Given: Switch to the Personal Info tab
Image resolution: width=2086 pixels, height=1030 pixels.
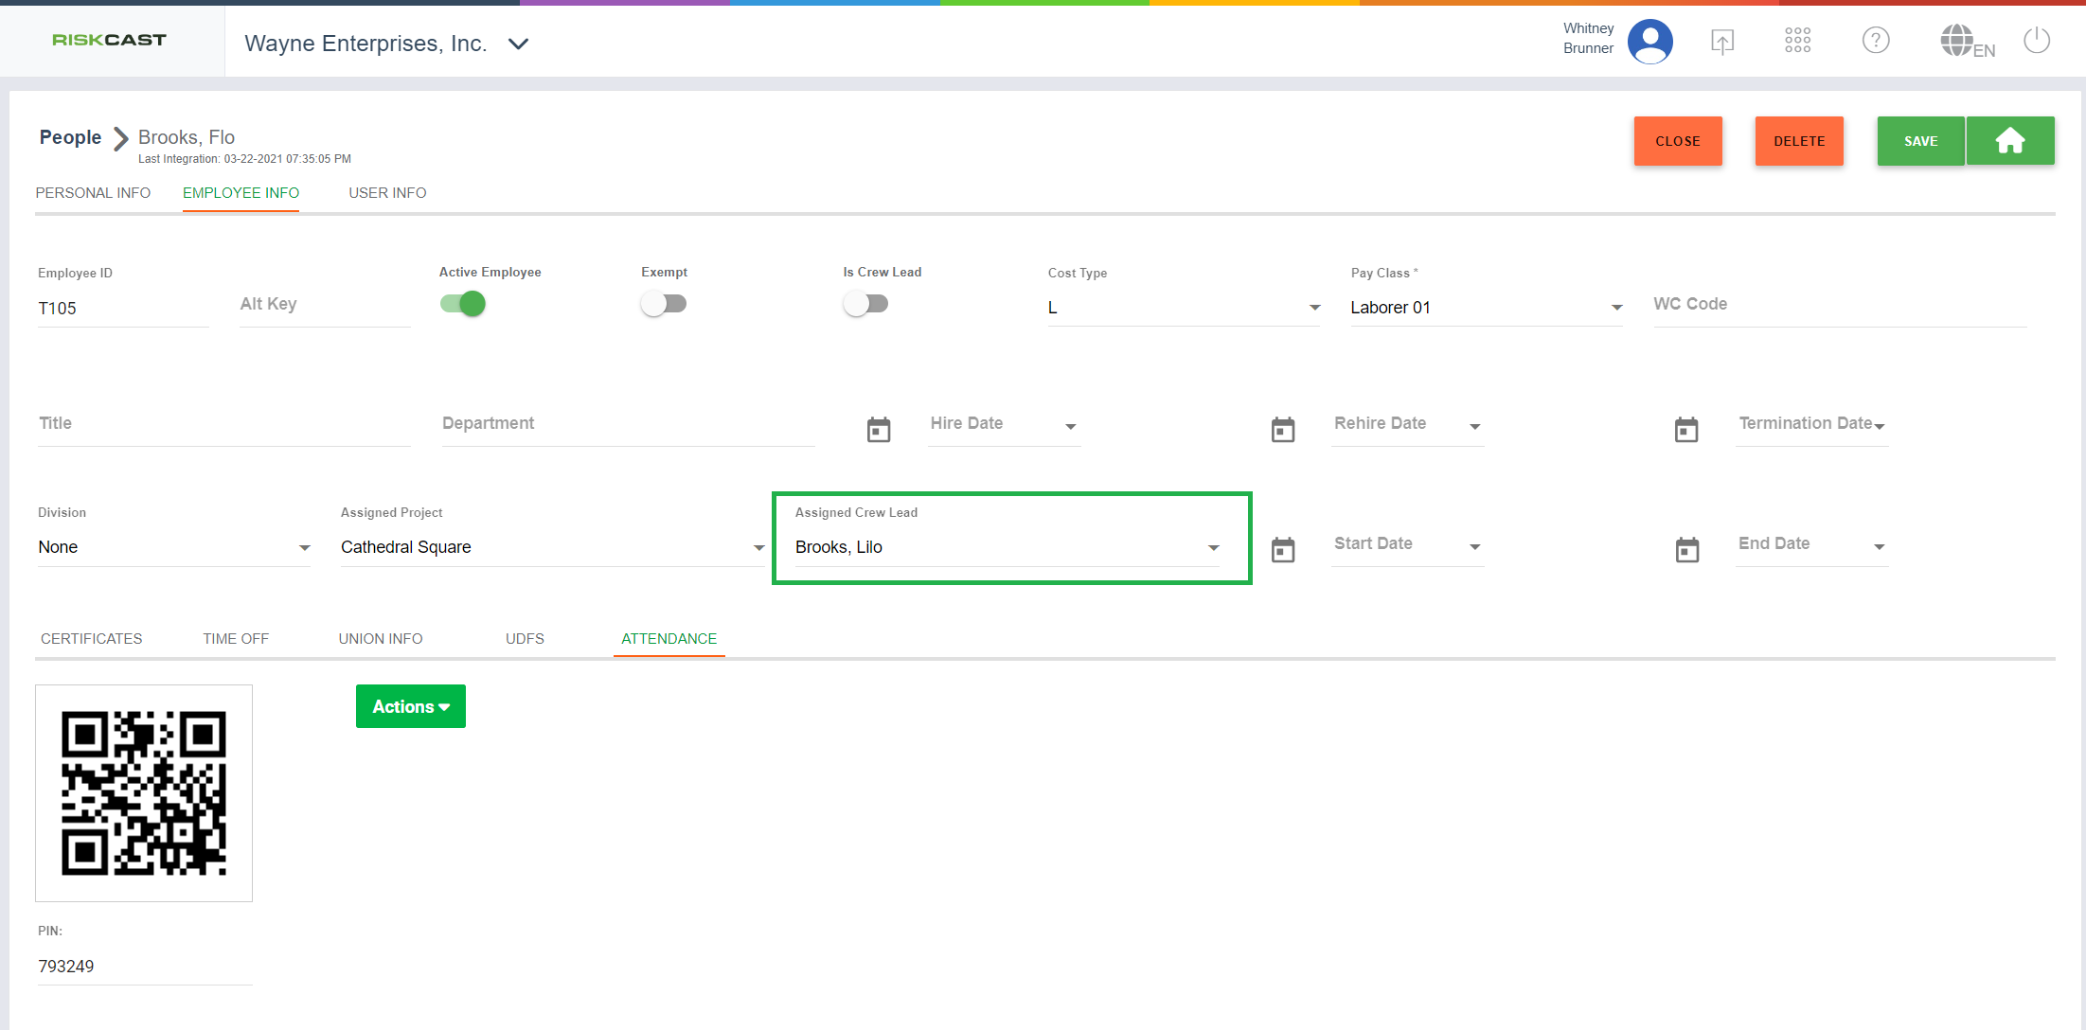Looking at the screenshot, I should (93, 193).
